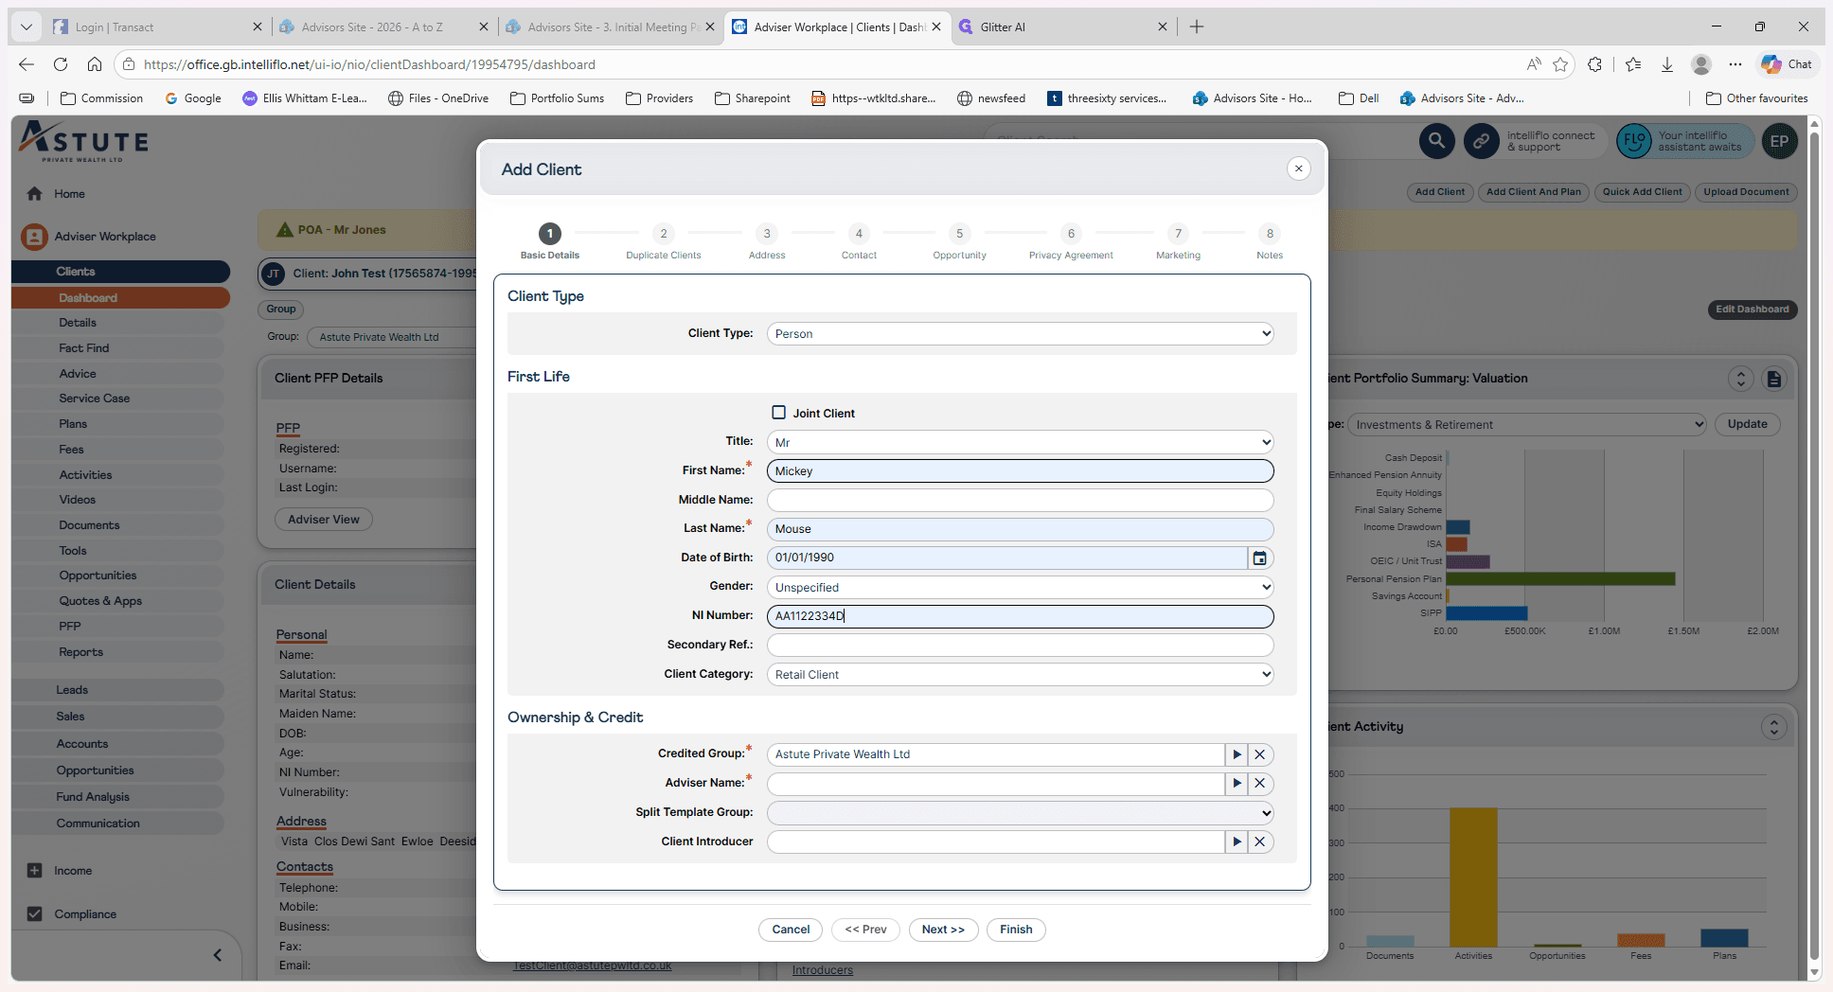The width and height of the screenshot is (1833, 992).
Task: Collapse the Client Activity panel
Action: pyautogui.click(x=1773, y=727)
